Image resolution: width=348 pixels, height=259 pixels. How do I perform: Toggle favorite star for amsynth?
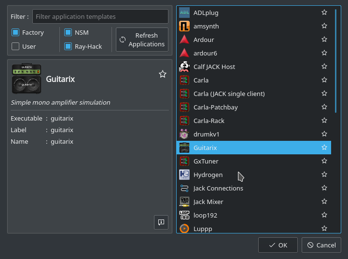tap(324, 26)
